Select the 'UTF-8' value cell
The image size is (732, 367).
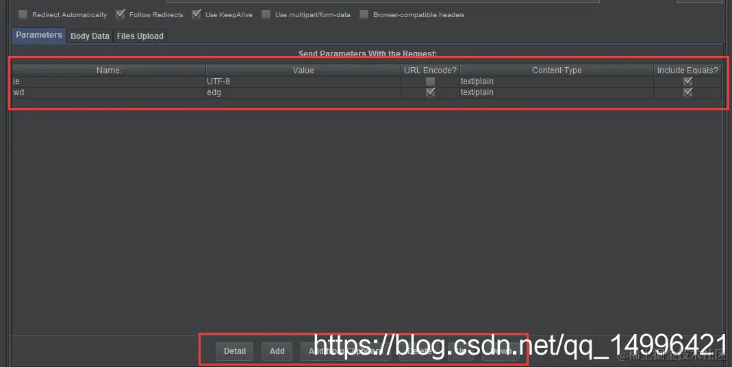[x=303, y=81]
